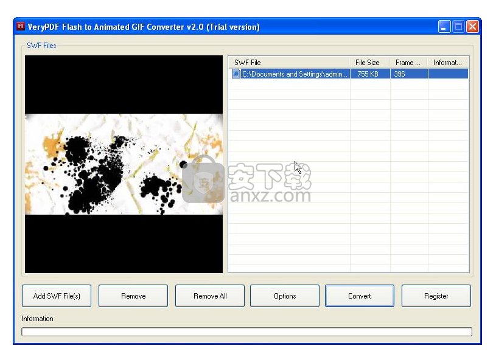Viewport: 496px width, 360px height.
Task: Select the C:\Documents and Settings\admin... row
Action: 348,74
